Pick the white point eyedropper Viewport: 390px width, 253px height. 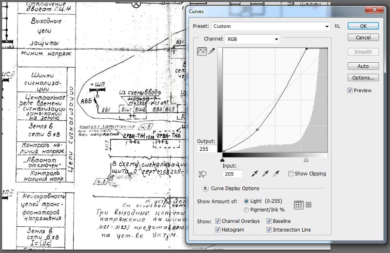point(276,174)
